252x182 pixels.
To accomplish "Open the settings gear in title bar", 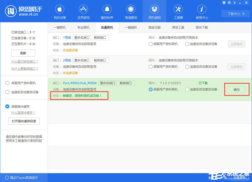I will [229, 3].
